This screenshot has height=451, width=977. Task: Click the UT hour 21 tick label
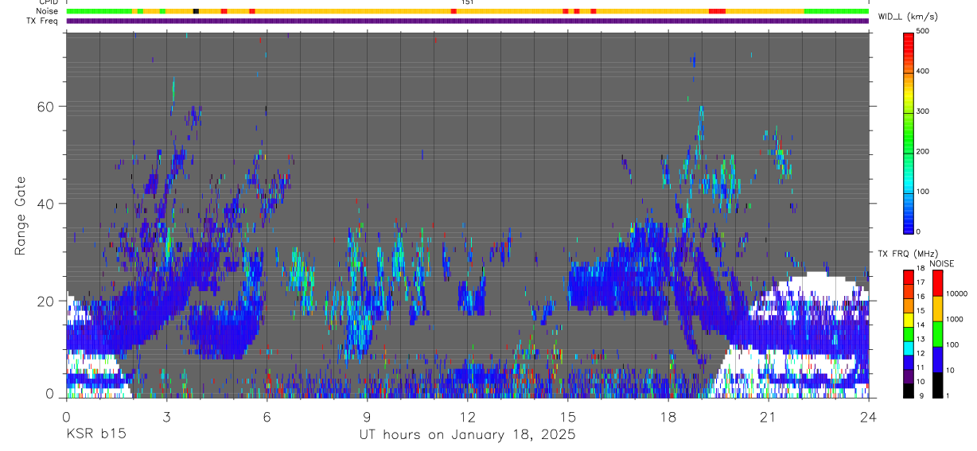coord(769,417)
